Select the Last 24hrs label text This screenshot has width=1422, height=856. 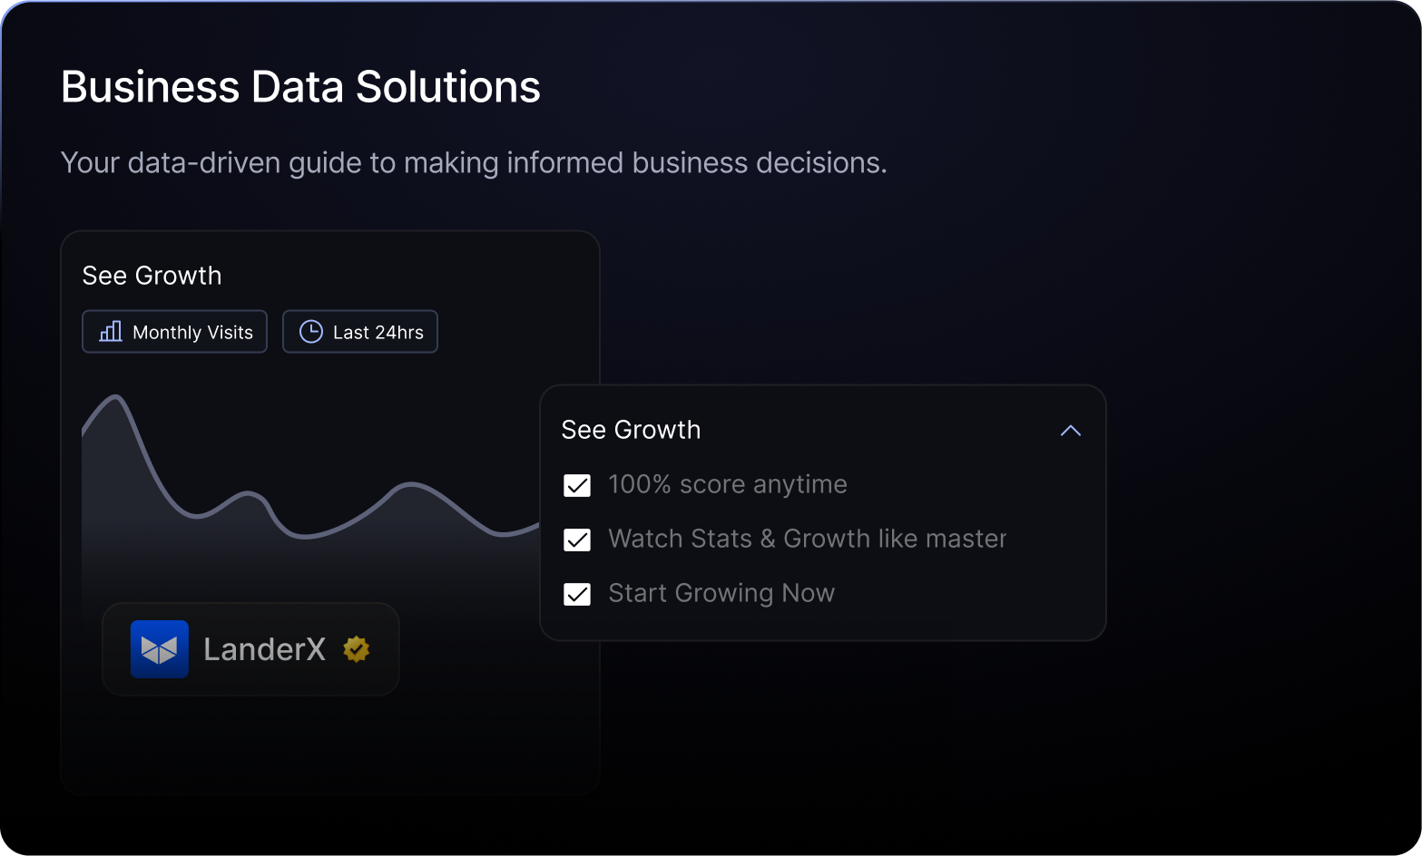point(378,333)
